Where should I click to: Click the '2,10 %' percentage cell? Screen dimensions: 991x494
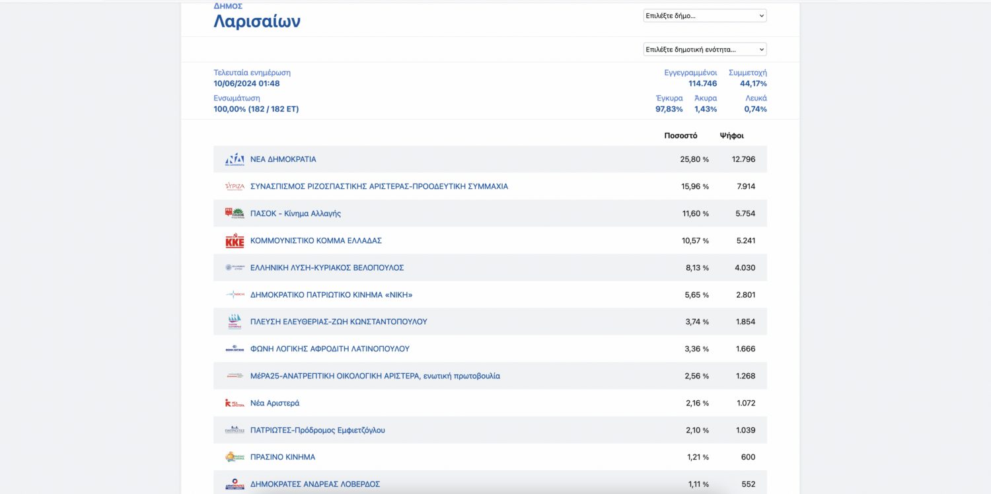coord(697,430)
